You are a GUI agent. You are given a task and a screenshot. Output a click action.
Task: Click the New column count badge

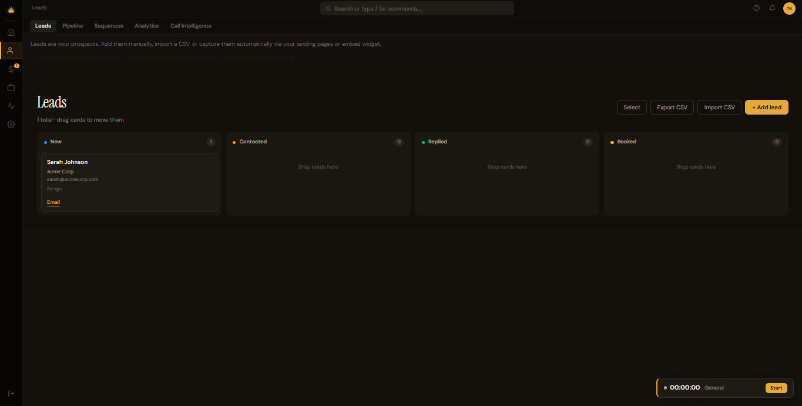pyautogui.click(x=211, y=142)
